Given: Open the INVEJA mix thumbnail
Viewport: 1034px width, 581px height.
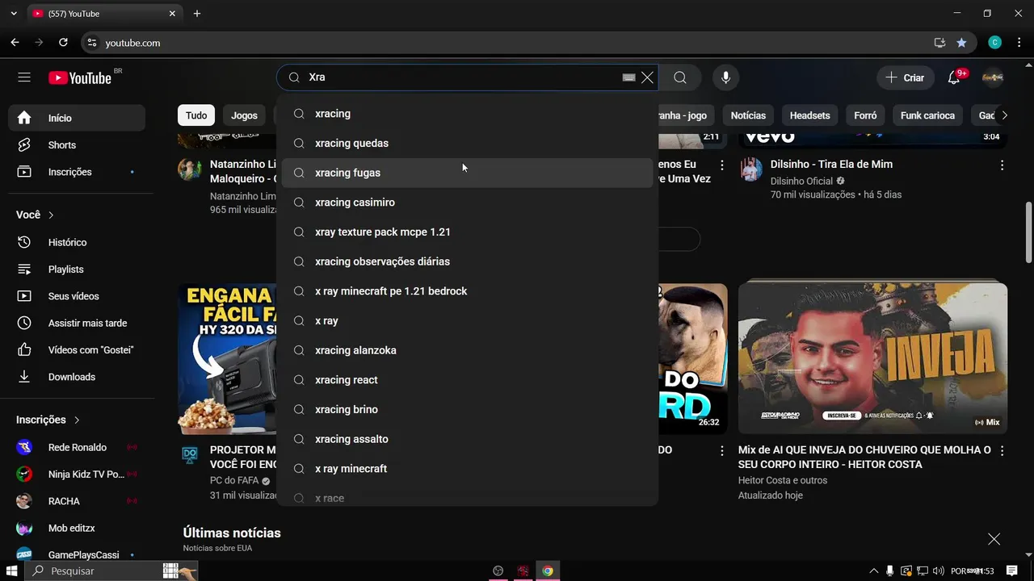Looking at the screenshot, I should 872,357.
